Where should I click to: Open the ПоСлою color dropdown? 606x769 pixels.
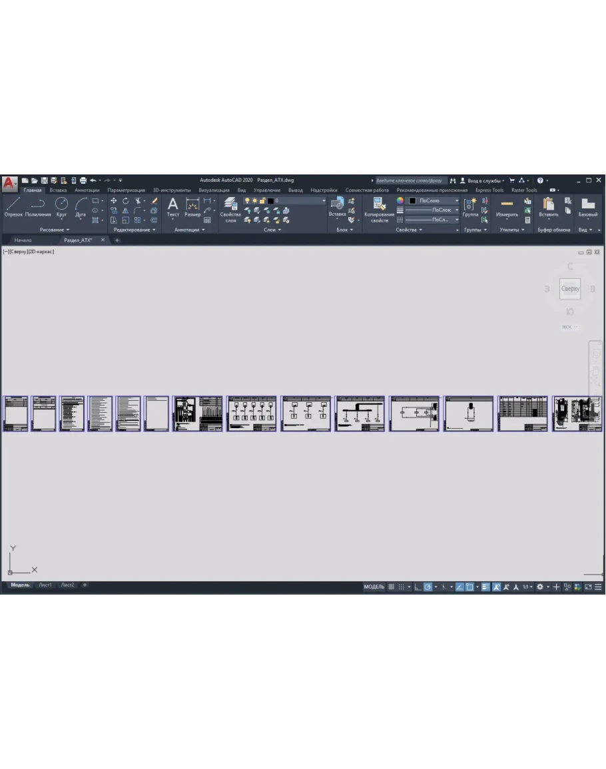(x=437, y=200)
